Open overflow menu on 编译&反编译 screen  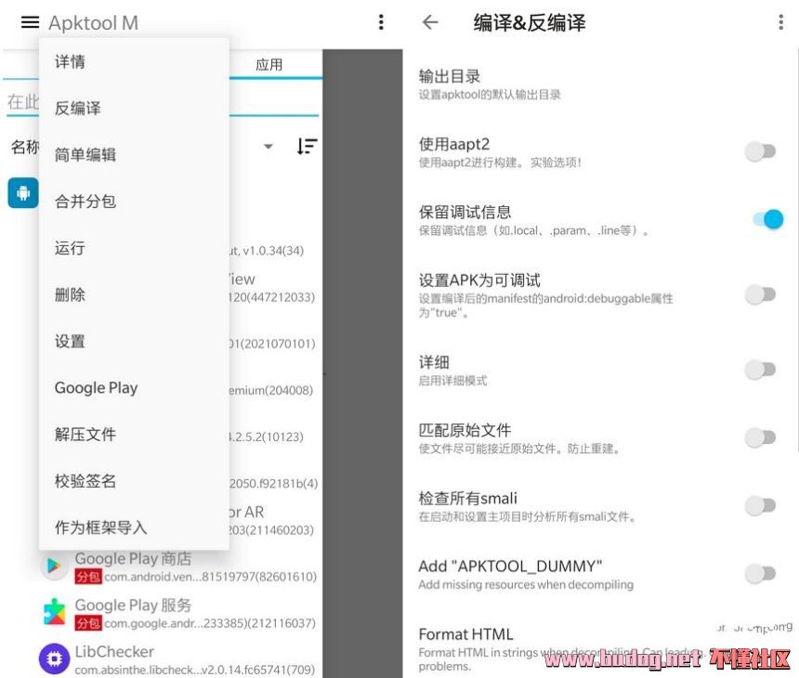[780, 22]
